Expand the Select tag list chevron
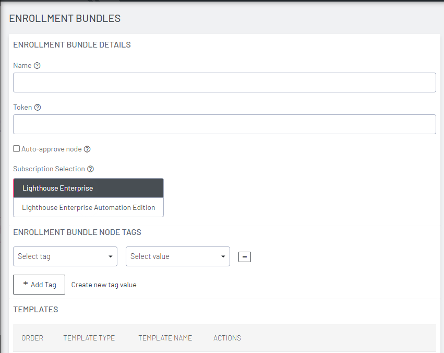The width and height of the screenshot is (444, 353). (110, 256)
